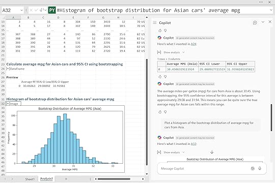Click the worksheet vertical scrollbar thumb
275x183 pixels.
pyautogui.click(x=147, y=112)
